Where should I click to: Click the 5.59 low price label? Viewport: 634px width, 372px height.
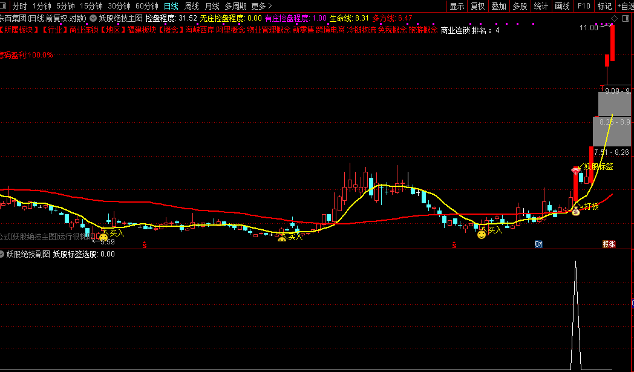(108, 242)
